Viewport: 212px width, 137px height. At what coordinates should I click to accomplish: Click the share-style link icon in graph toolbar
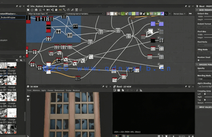[x=52, y=10]
